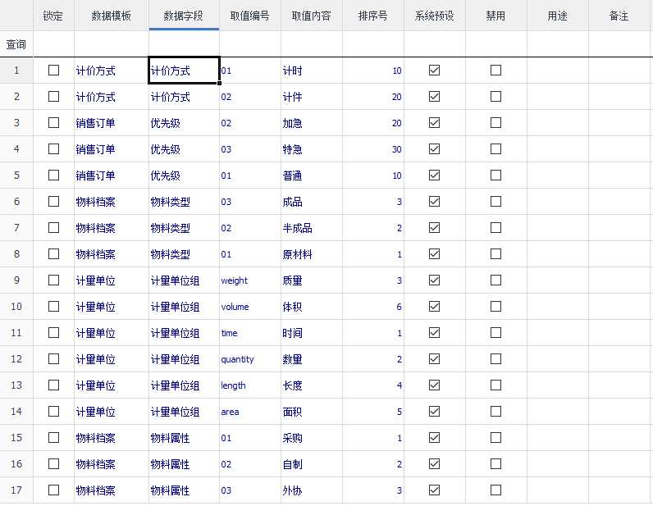Click the 用途 column header
Viewport: 653px width, 506px height.
558,16
